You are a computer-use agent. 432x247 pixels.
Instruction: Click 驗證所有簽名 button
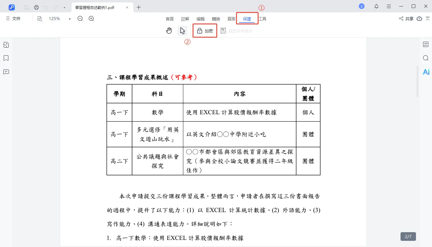pos(237,31)
